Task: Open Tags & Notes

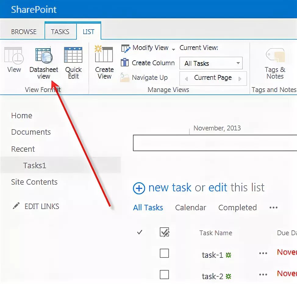Action: pos(275,64)
